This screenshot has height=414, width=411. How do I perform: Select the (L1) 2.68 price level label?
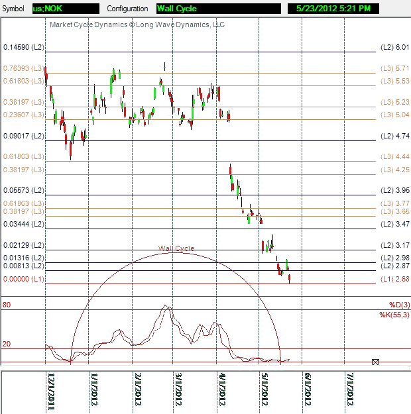point(395,279)
